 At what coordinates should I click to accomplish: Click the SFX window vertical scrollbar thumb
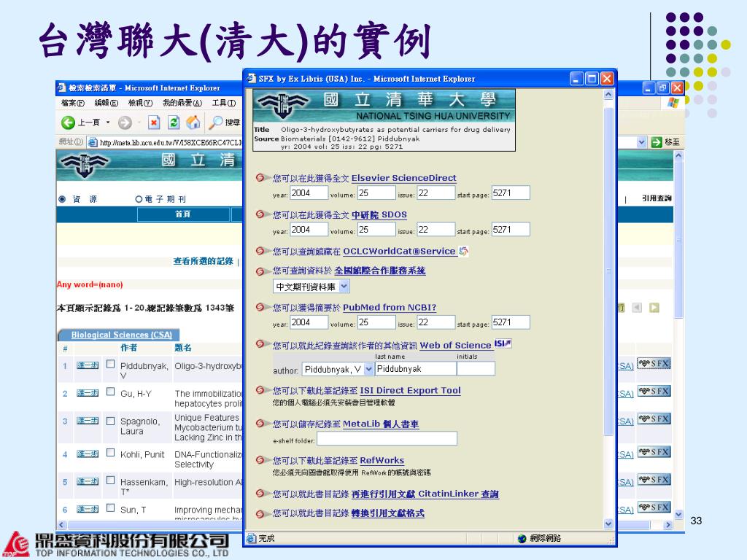[608, 271]
